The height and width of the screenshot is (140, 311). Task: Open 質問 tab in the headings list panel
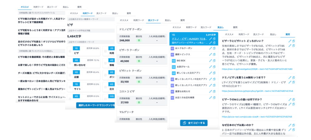235,27
